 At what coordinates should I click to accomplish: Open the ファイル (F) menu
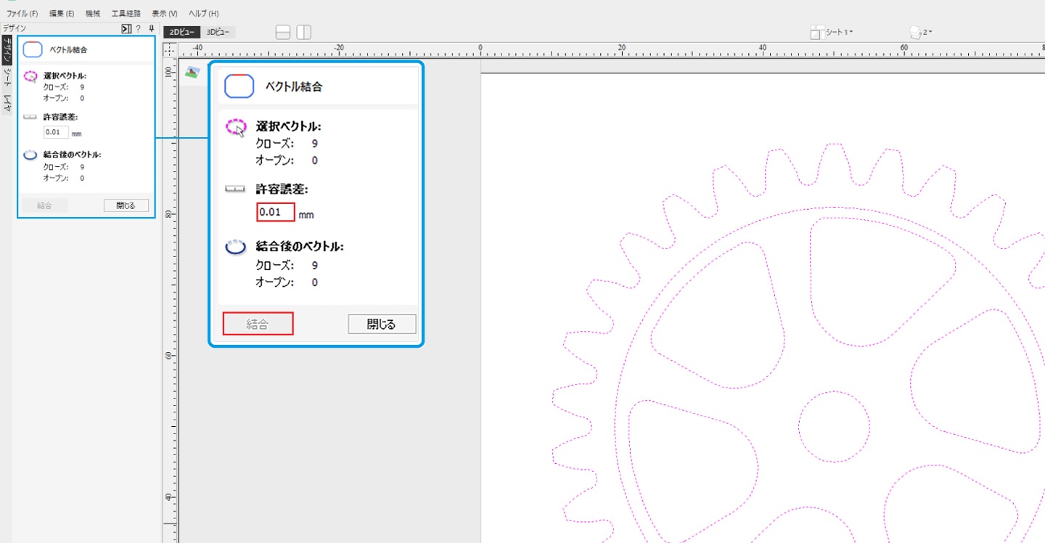22,14
